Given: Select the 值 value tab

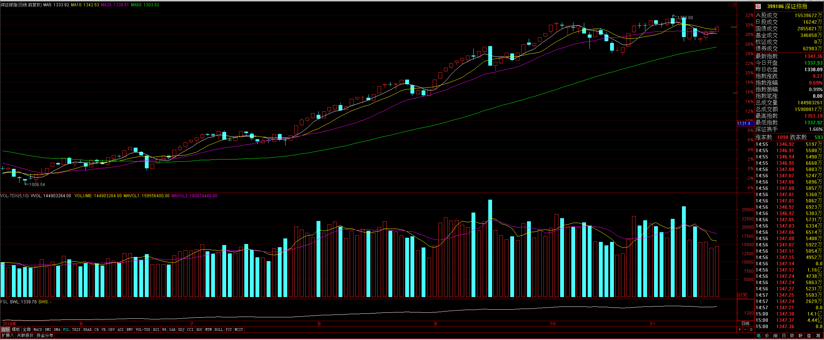Looking at the screenshot, I should click(809, 335).
